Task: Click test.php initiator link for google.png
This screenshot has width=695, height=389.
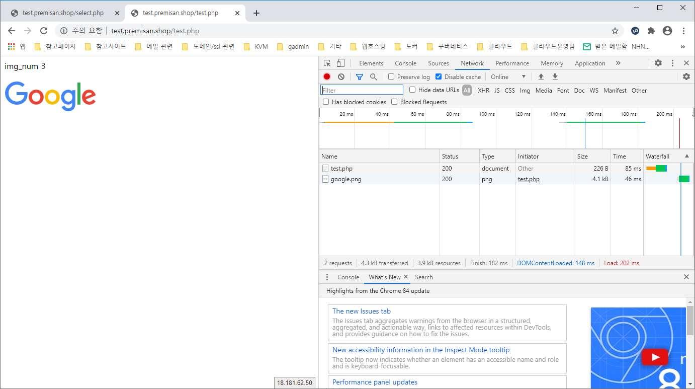Action: pyautogui.click(x=529, y=179)
